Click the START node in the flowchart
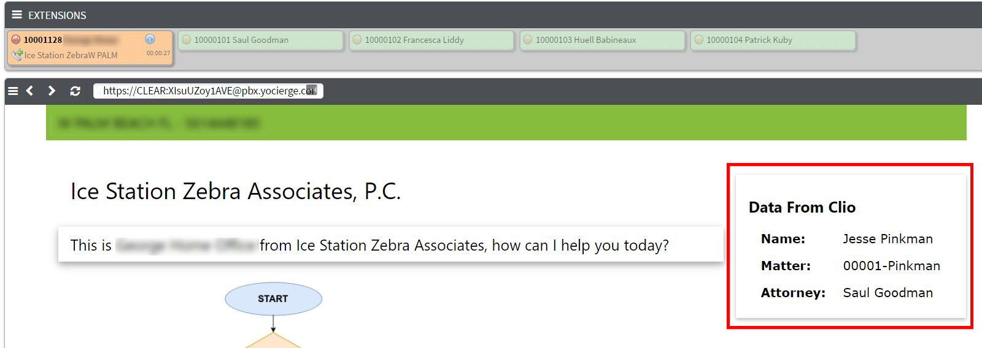This screenshot has height=348, width=982. tap(273, 299)
